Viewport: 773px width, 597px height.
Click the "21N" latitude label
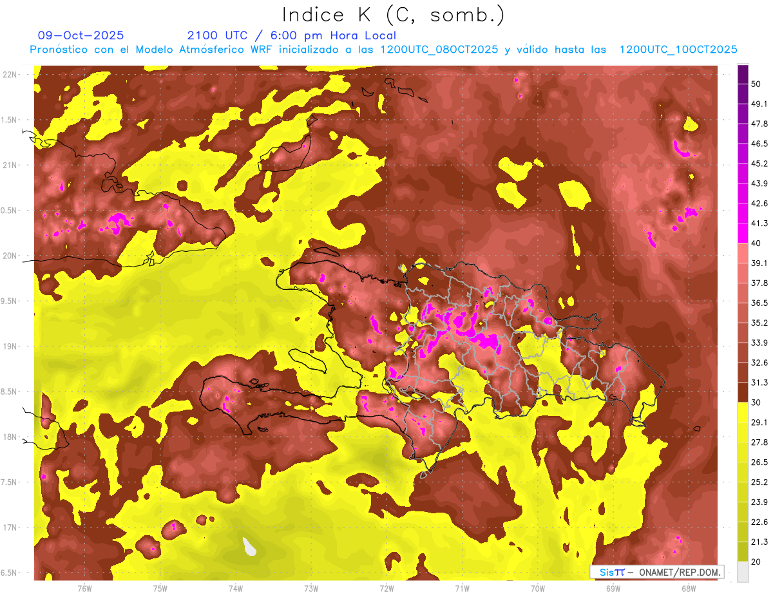coord(9,165)
